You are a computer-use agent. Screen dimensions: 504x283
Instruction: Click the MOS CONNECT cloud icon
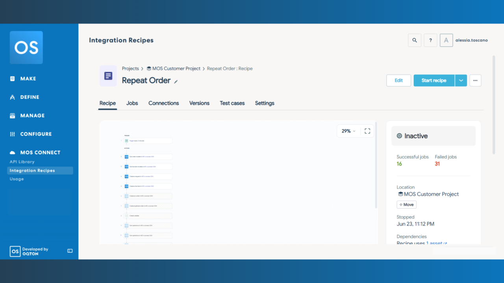(x=13, y=153)
